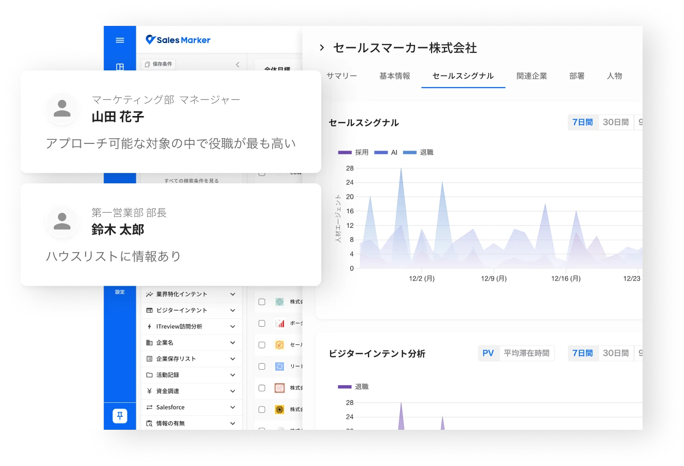Expand the 業界特化インテント filter

click(x=232, y=294)
